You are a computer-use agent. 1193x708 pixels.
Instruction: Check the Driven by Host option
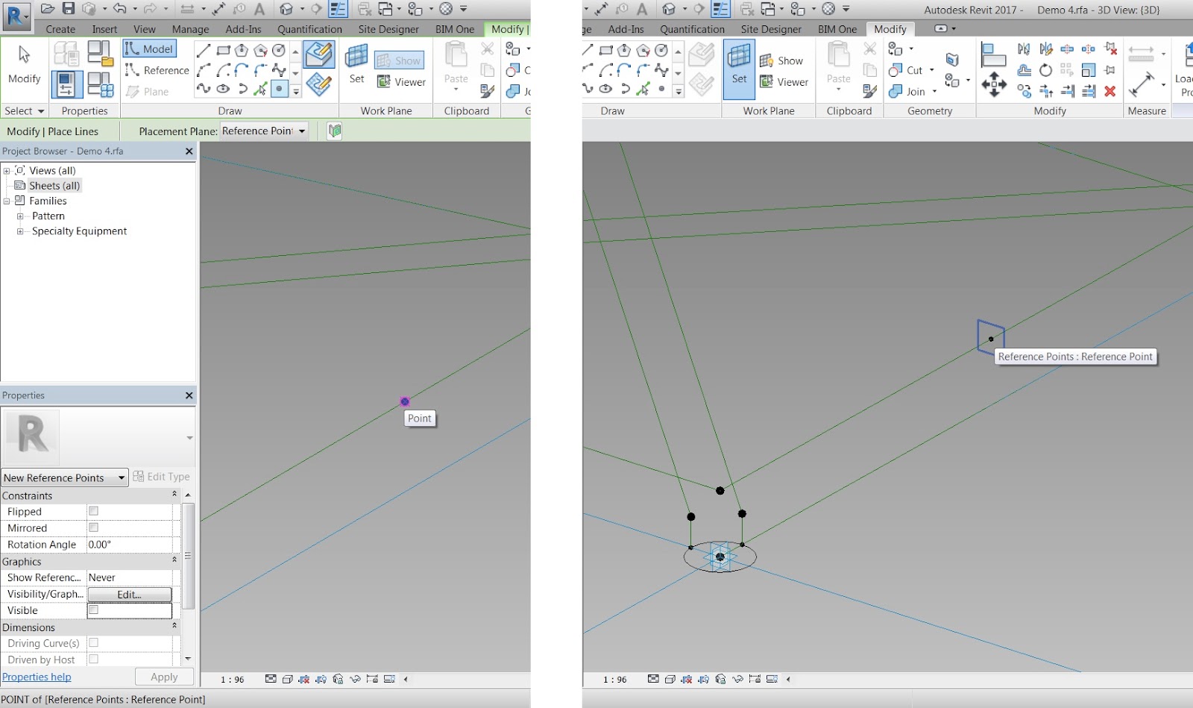tap(94, 660)
